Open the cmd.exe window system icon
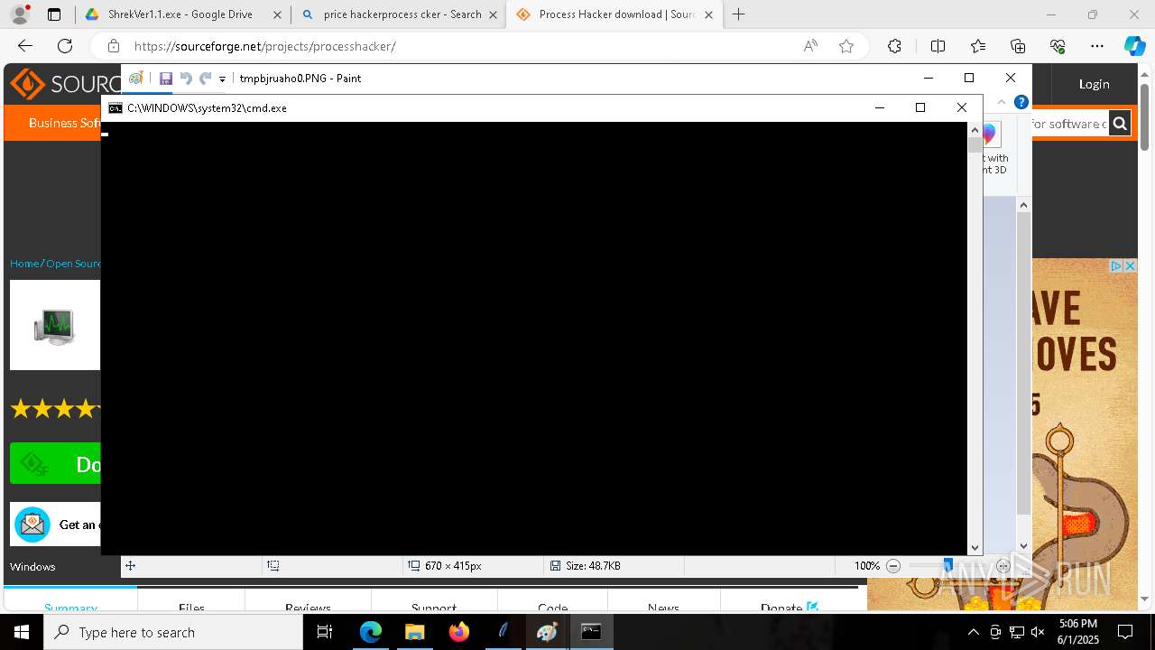Image resolution: width=1155 pixels, height=650 pixels. tap(115, 108)
